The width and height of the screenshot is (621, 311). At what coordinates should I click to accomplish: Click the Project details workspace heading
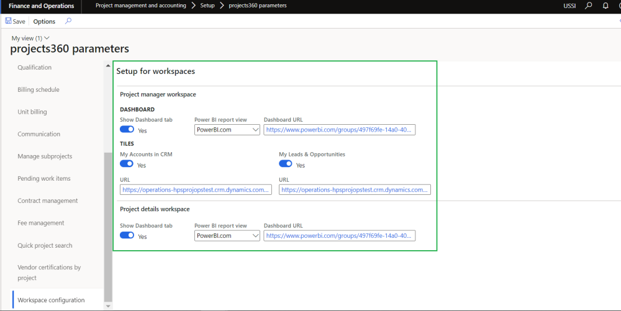coord(155,209)
